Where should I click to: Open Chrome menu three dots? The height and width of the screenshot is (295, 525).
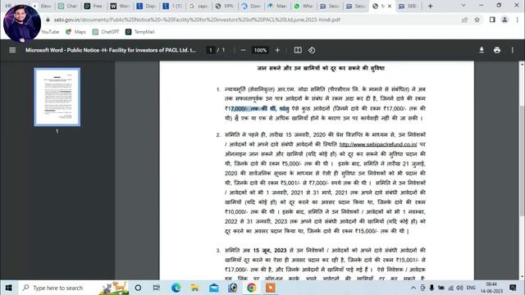[x=518, y=20]
